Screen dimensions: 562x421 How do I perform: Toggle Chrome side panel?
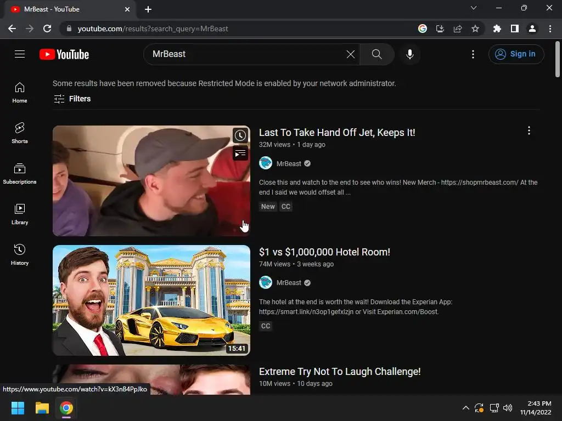515,29
